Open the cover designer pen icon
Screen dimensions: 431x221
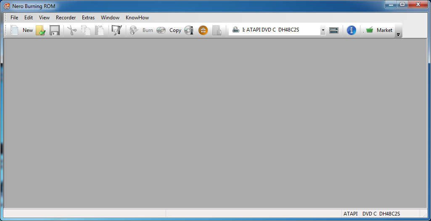(117, 30)
